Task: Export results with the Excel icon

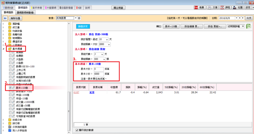Action: point(248,26)
